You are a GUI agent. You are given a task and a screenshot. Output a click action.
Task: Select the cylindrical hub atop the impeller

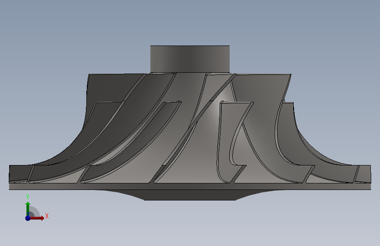coord(190,59)
